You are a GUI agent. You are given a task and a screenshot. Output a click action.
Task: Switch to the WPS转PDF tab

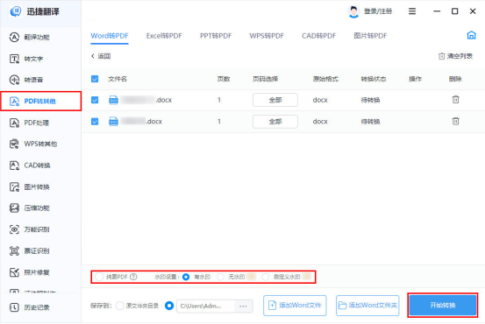pos(267,36)
